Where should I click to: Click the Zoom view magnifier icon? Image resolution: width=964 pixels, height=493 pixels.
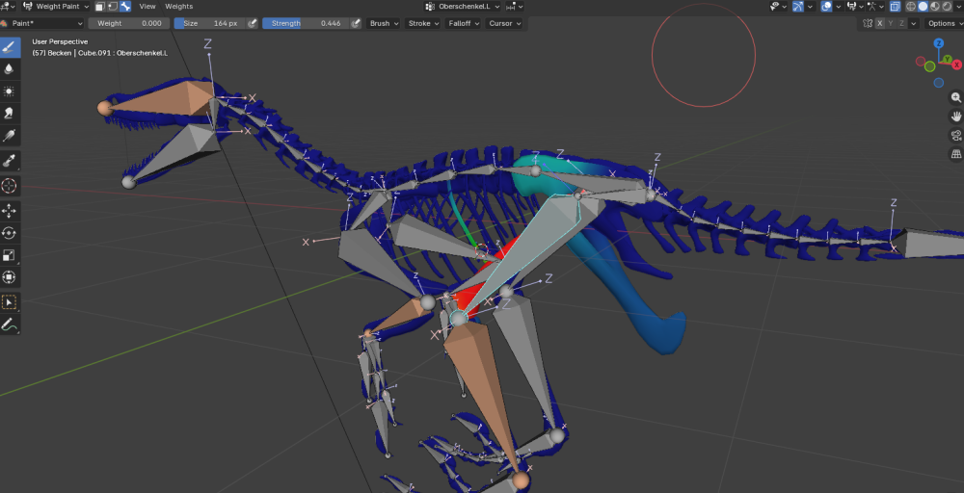[x=956, y=97]
